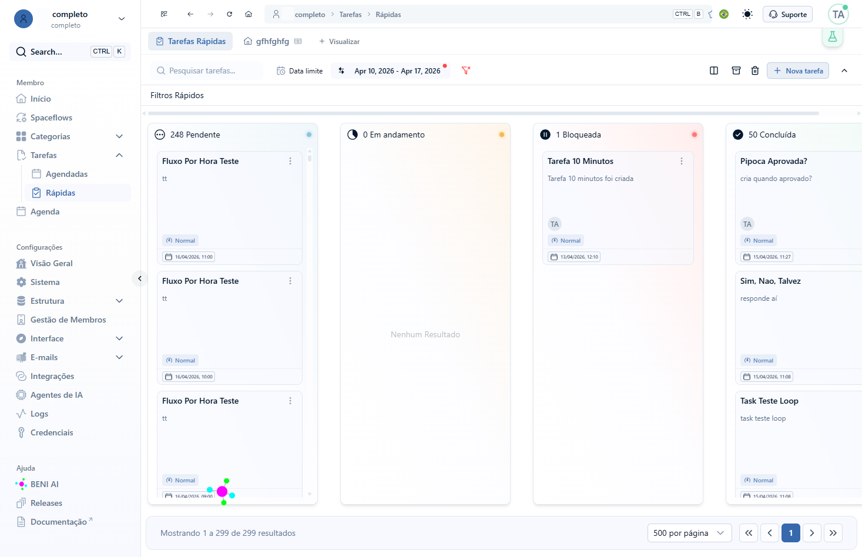Image resolution: width=862 pixels, height=557 pixels.
Task: Toggle the column layout view icon
Action: point(714,71)
